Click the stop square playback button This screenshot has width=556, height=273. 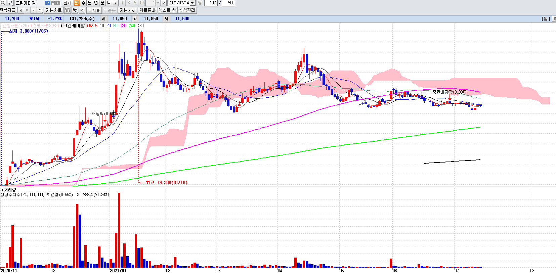tap(27, 10)
